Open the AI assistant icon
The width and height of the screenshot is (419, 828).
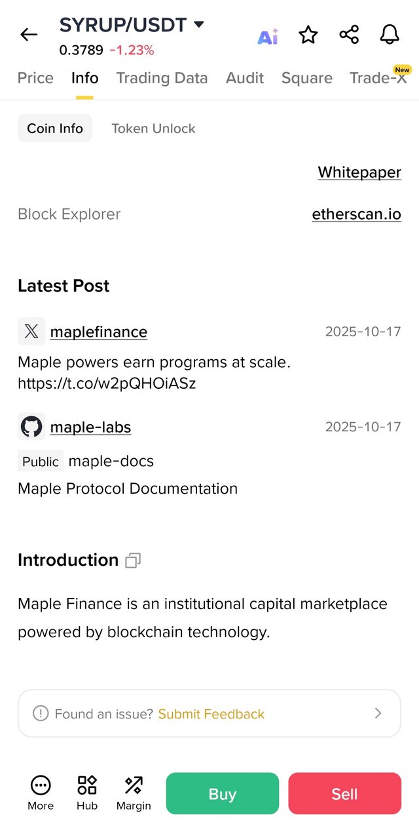pos(267,36)
